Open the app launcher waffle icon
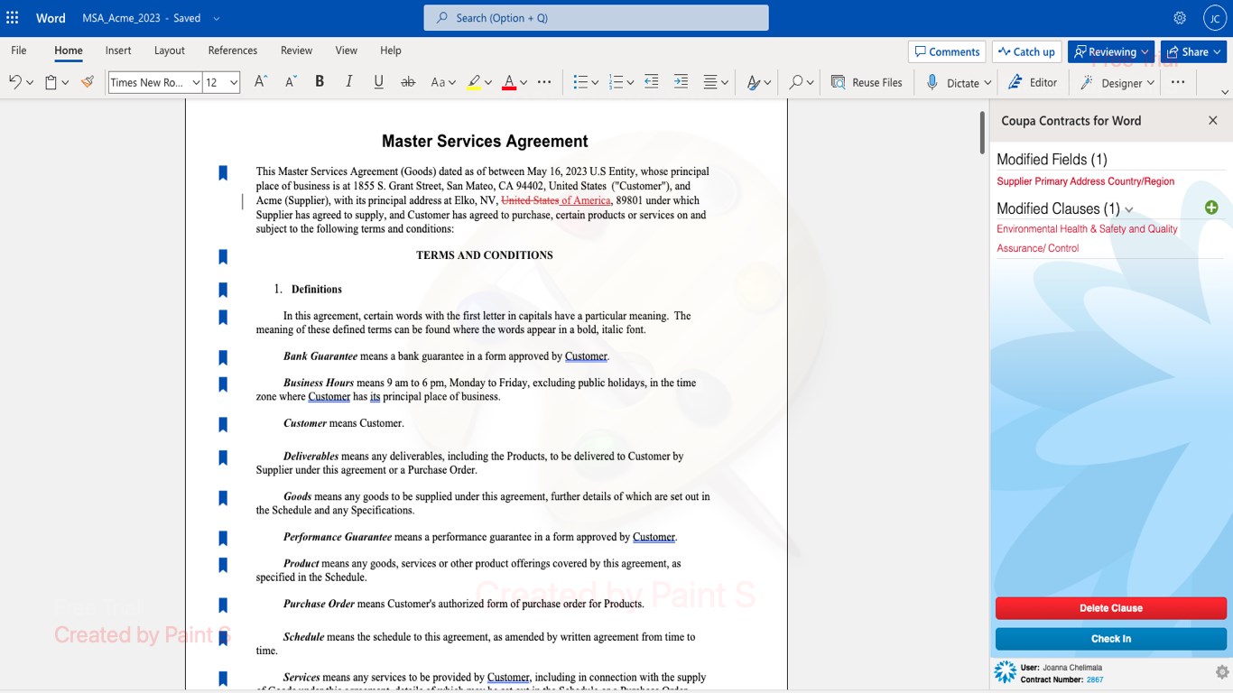Image resolution: width=1233 pixels, height=693 pixels. click(13, 18)
